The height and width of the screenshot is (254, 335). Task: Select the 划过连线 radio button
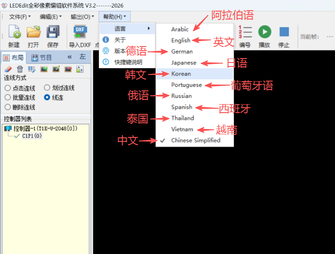point(47,88)
